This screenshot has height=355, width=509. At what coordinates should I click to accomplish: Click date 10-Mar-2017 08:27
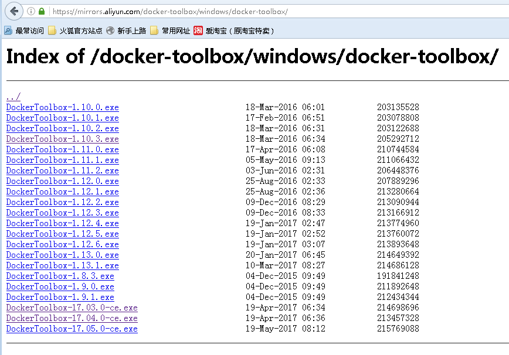(x=285, y=265)
